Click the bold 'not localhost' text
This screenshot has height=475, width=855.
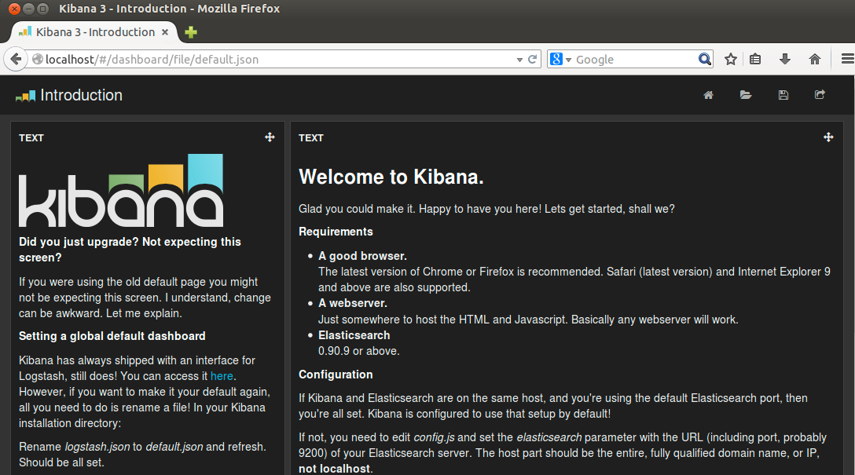pos(334,469)
